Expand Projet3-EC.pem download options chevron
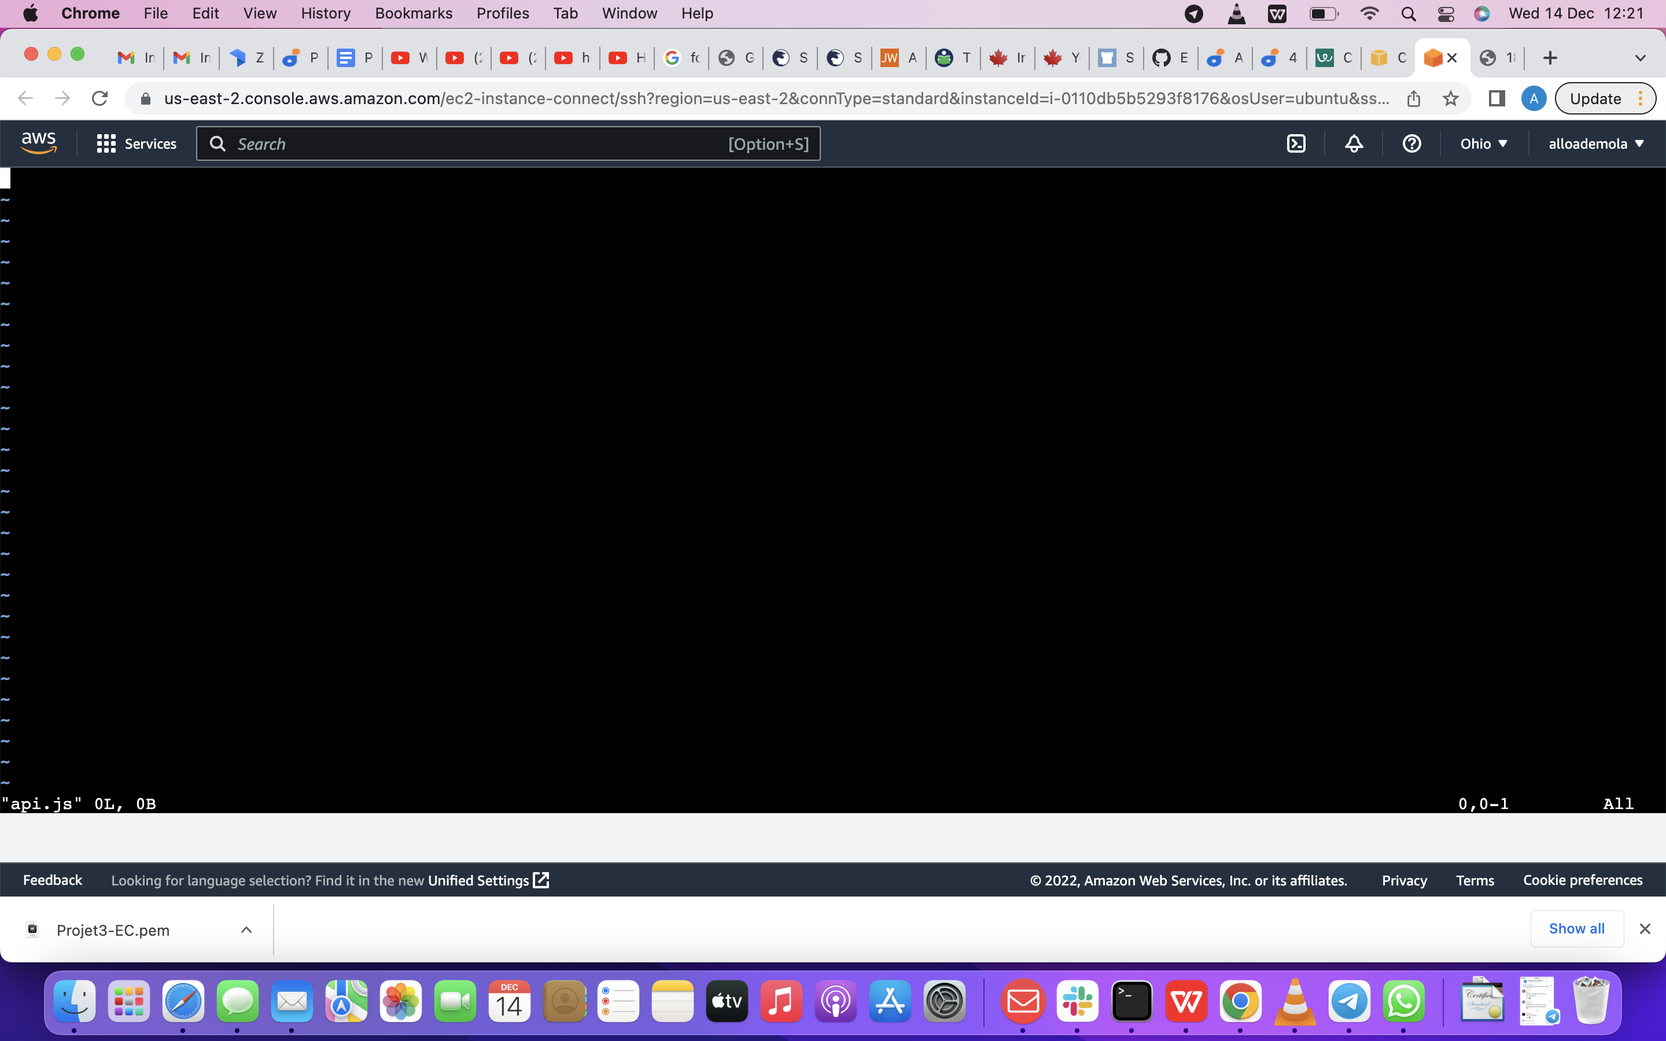 [x=246, y=929]
